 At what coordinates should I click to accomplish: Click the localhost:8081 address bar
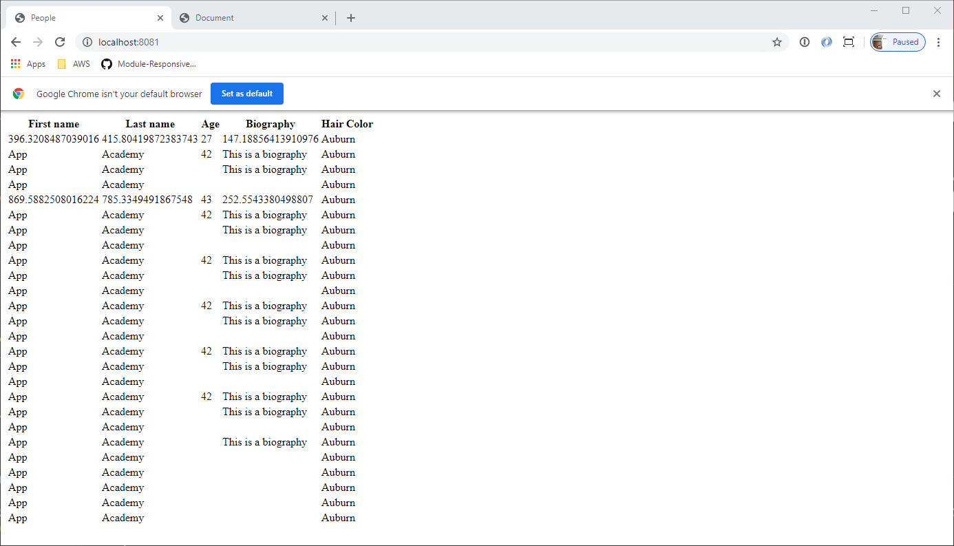coord(413,42)
